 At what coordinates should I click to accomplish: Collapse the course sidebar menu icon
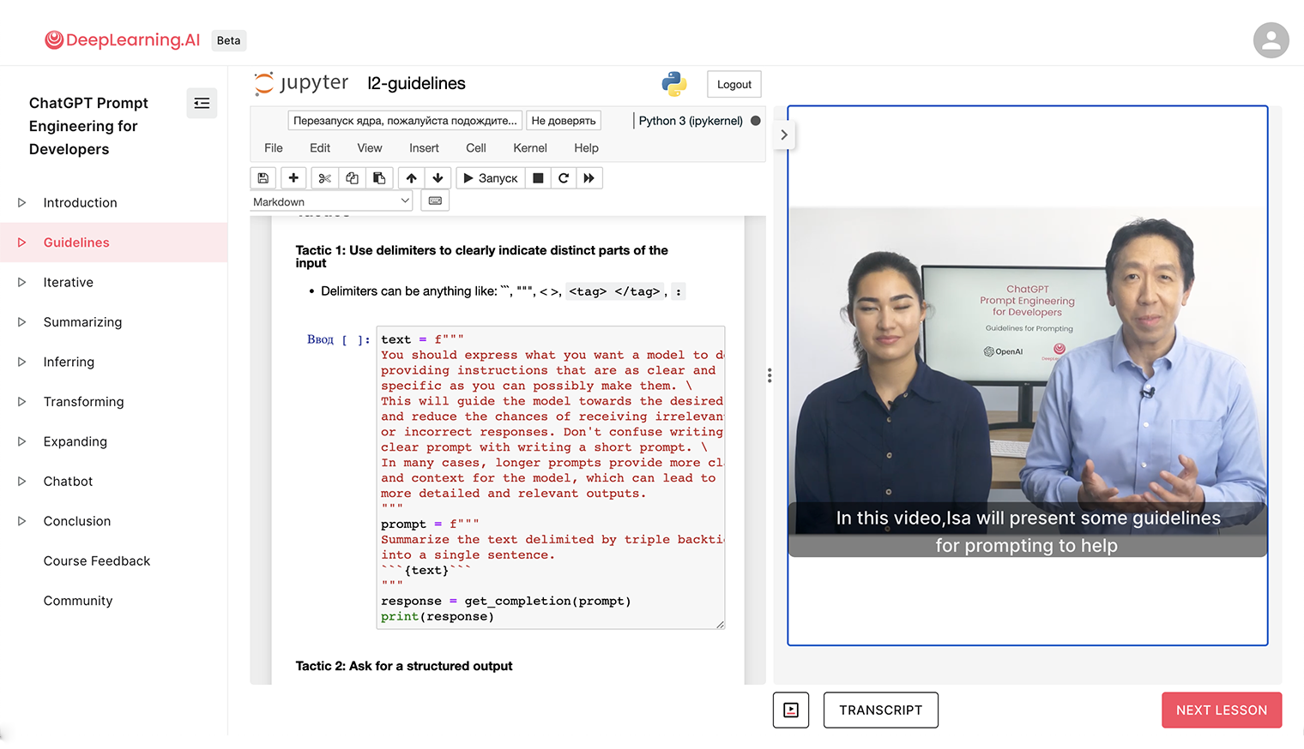click(x=202, y=103)
